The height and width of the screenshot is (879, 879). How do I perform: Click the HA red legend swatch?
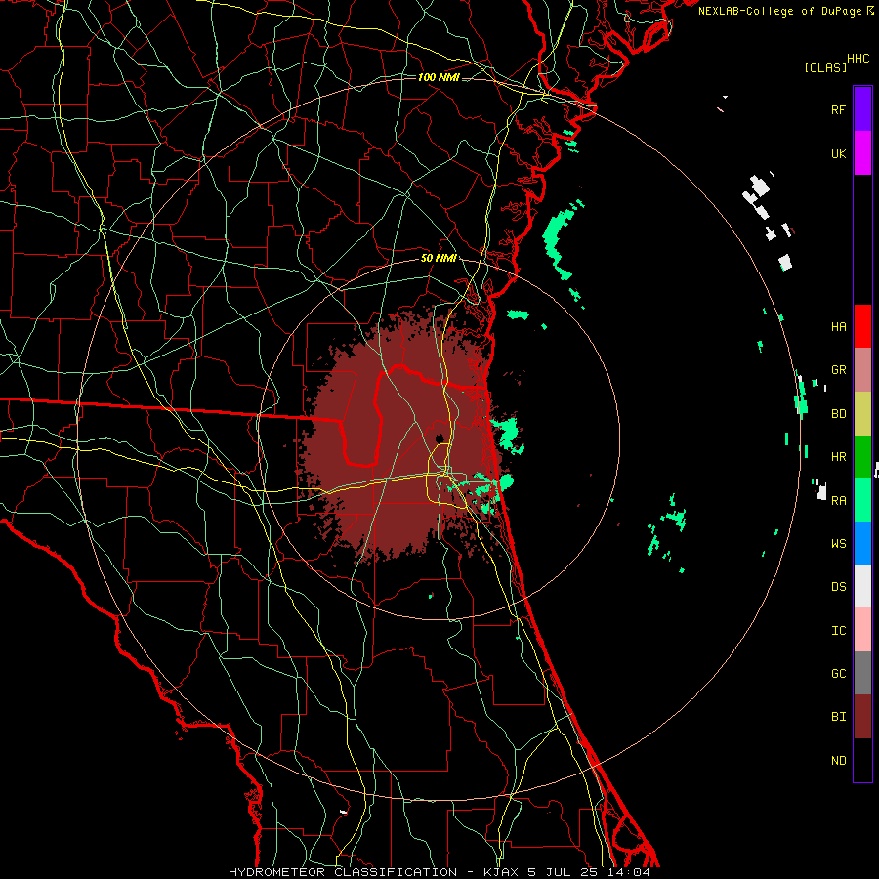(x=862, y=326)
